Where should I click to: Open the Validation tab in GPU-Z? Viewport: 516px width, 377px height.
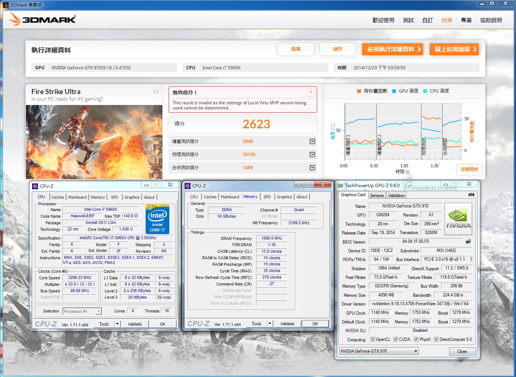pos(397,195)
